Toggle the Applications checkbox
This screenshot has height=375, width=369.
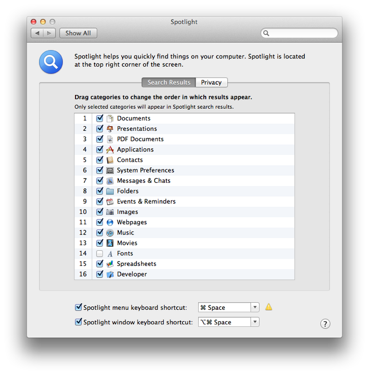pyautogui.click(x=100, y=149)
